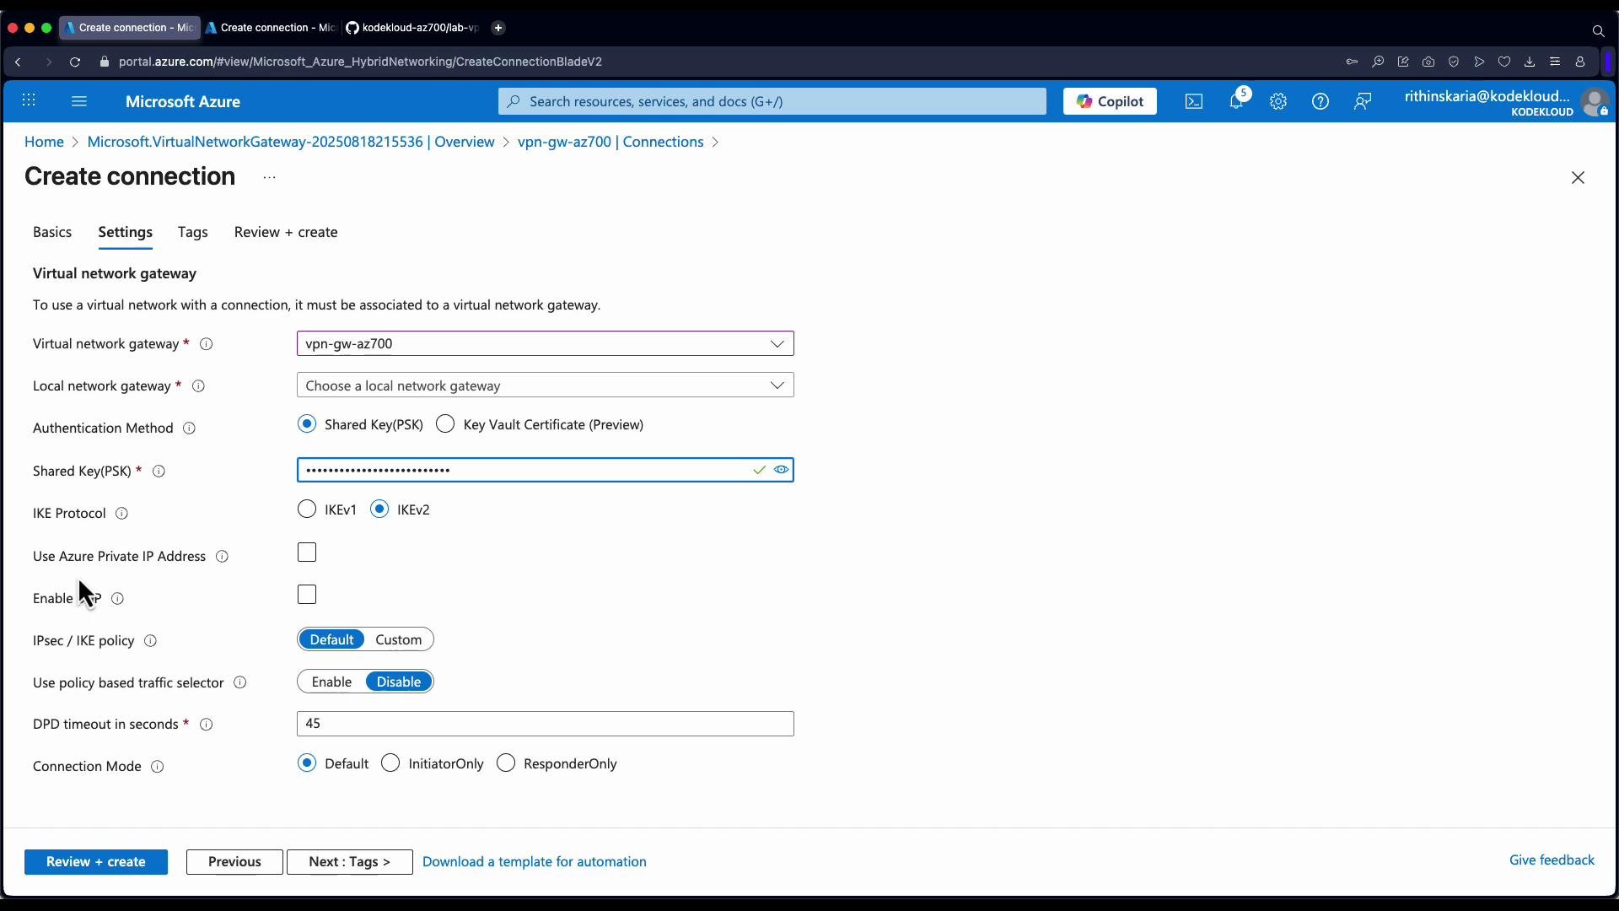Show info for IPsec / IKE policy
Image resolution: width=1619 pixels, height=911 pixels.
tap(150, 641)
